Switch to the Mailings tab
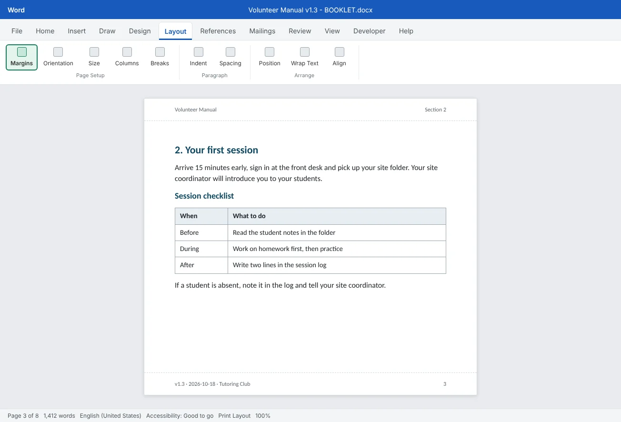 click(262, 31)
